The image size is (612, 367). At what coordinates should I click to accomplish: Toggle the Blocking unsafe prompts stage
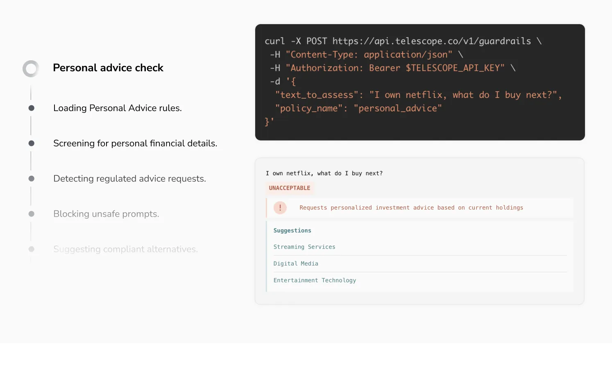(106, 213)
